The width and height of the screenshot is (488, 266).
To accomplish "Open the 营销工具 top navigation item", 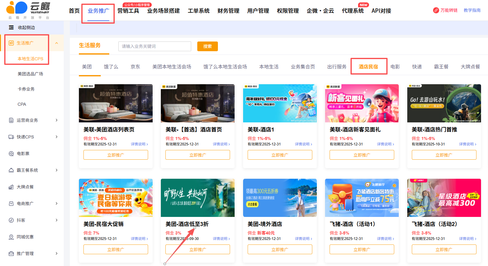I will 128,11.
